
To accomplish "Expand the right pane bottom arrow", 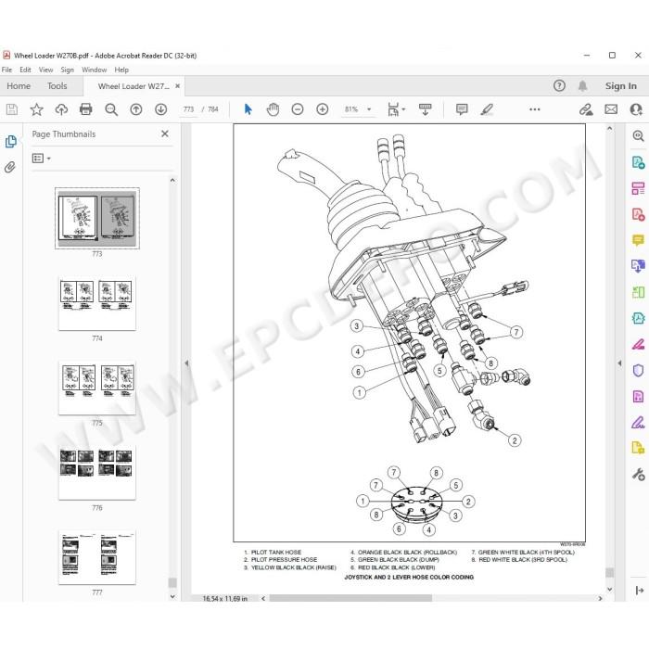I will 639,591.
